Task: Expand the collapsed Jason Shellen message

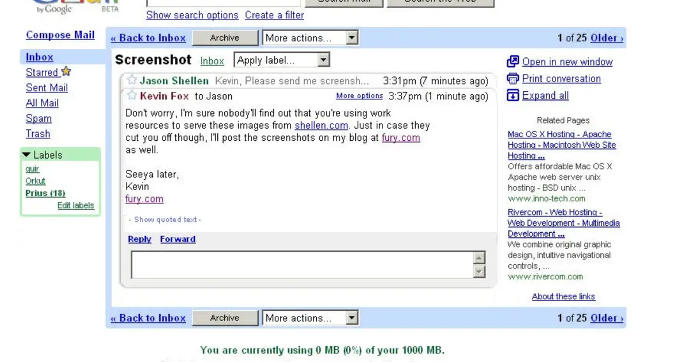Action: [x=308, y=80]
